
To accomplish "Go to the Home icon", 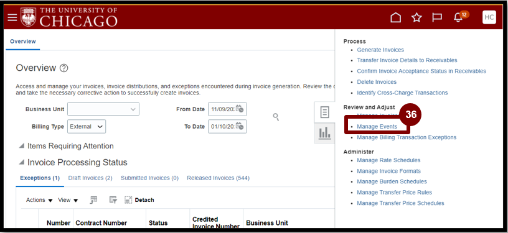I will (395, 17).
